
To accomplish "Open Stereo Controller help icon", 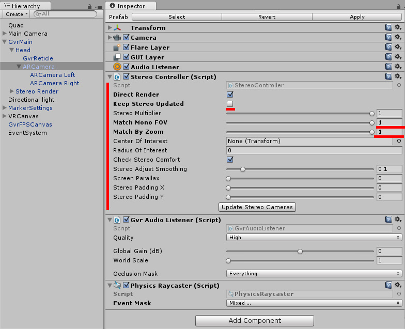I will tap(388, 76).
